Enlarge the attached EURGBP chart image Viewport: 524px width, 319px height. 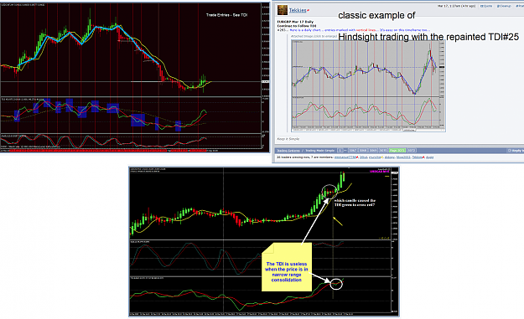[368, 85]
